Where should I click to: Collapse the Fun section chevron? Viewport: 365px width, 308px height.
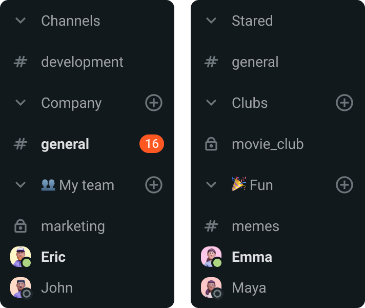click(x=211, y=185)
